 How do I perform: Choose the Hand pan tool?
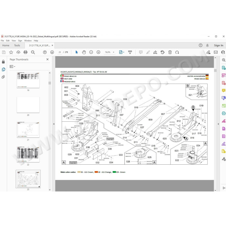pyautogui.click(x=84, y=52)
